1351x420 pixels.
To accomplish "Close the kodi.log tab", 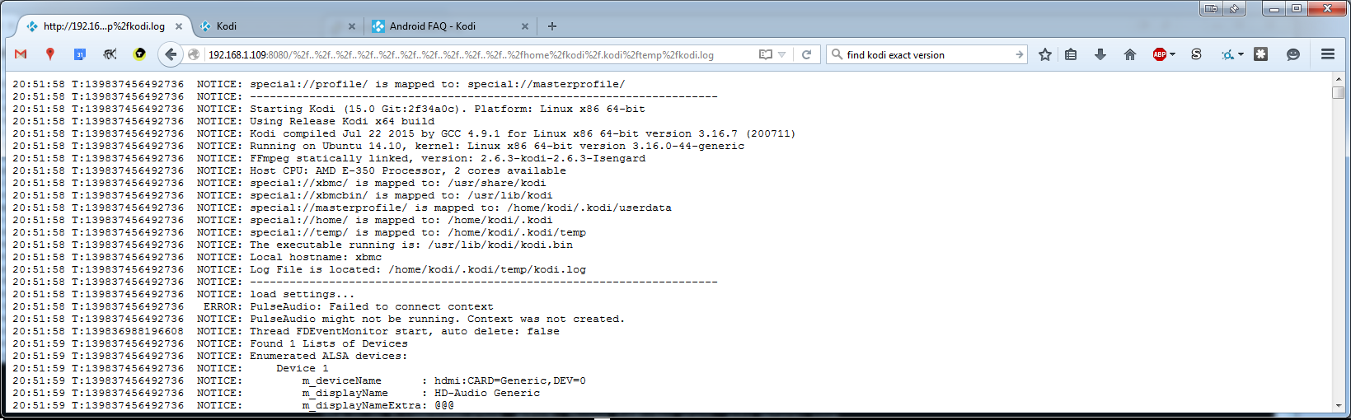I will coord(179,26).
